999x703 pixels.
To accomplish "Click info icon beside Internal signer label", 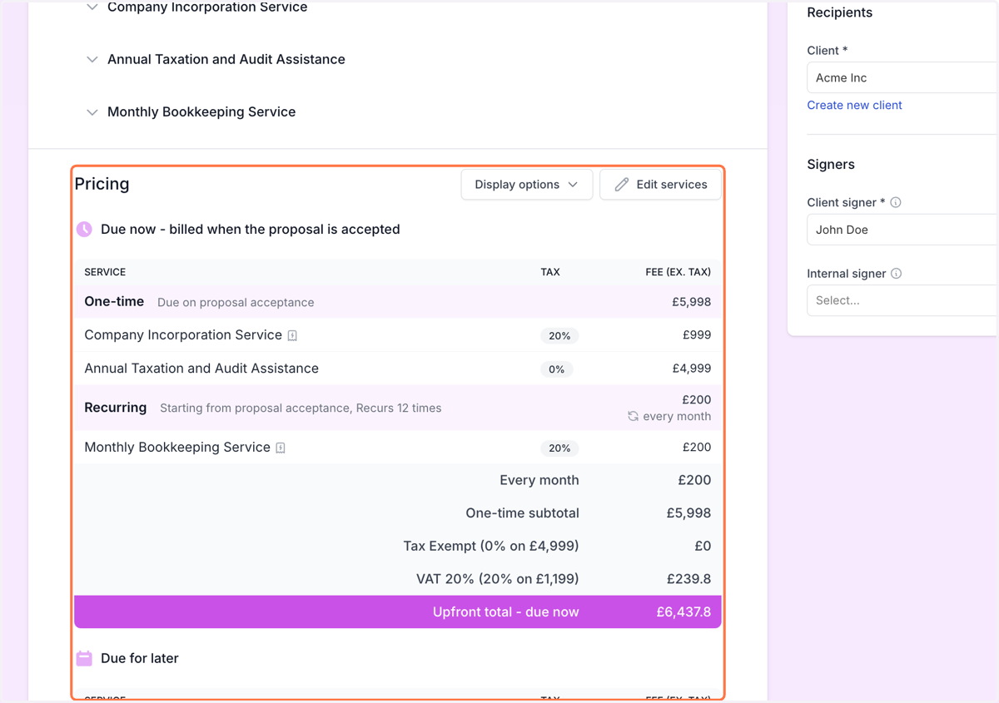I will pyautogui.click(x=896, y=274).
